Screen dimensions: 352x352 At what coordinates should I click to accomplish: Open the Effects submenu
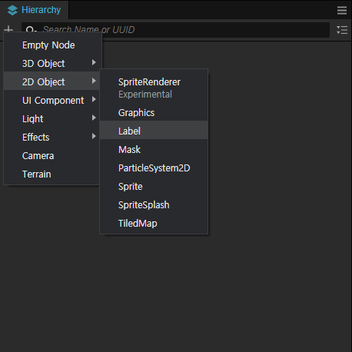click(x=52, y=137)
